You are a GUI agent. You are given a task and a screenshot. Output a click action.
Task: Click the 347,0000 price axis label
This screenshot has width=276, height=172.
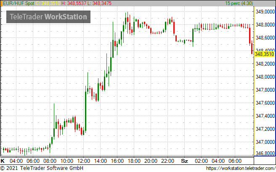[x=265, y=142]
